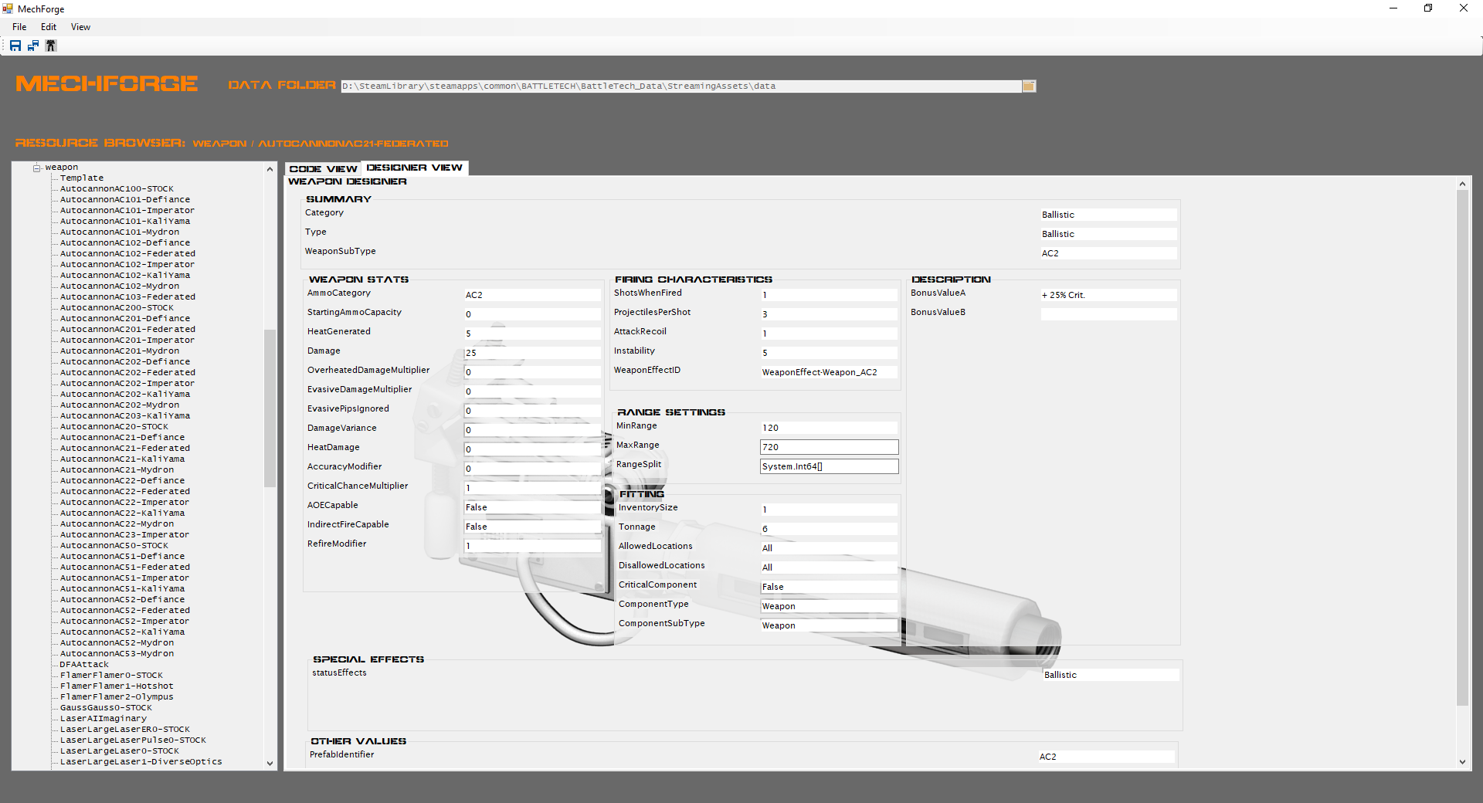Select AutocannonAC20-STOCK in the tree
The width and height of the screenshot is (1483, 803).
pos(114,427)
